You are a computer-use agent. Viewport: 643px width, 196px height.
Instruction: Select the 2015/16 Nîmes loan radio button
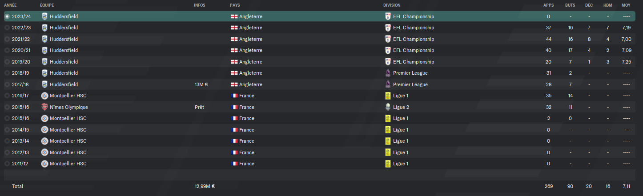click(x=7, y=107)
